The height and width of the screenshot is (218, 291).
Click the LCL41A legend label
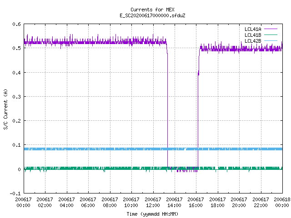coord(253,29)
